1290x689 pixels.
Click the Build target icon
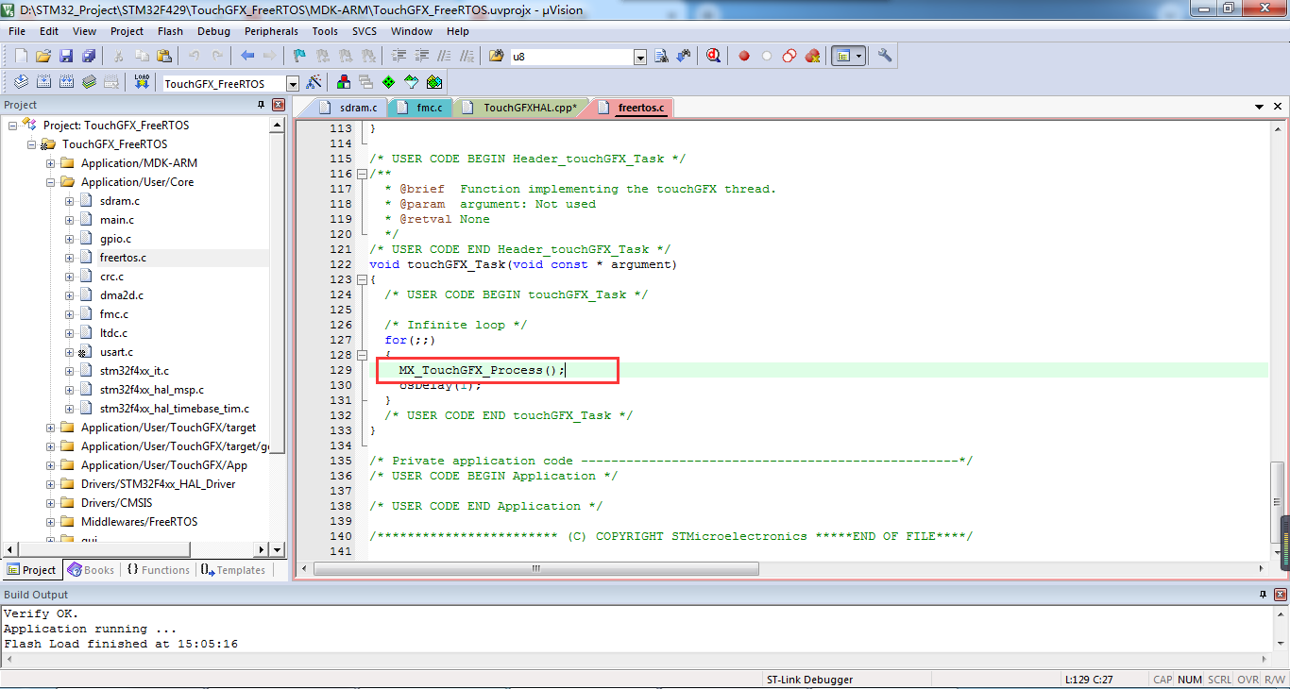(43, 82)
